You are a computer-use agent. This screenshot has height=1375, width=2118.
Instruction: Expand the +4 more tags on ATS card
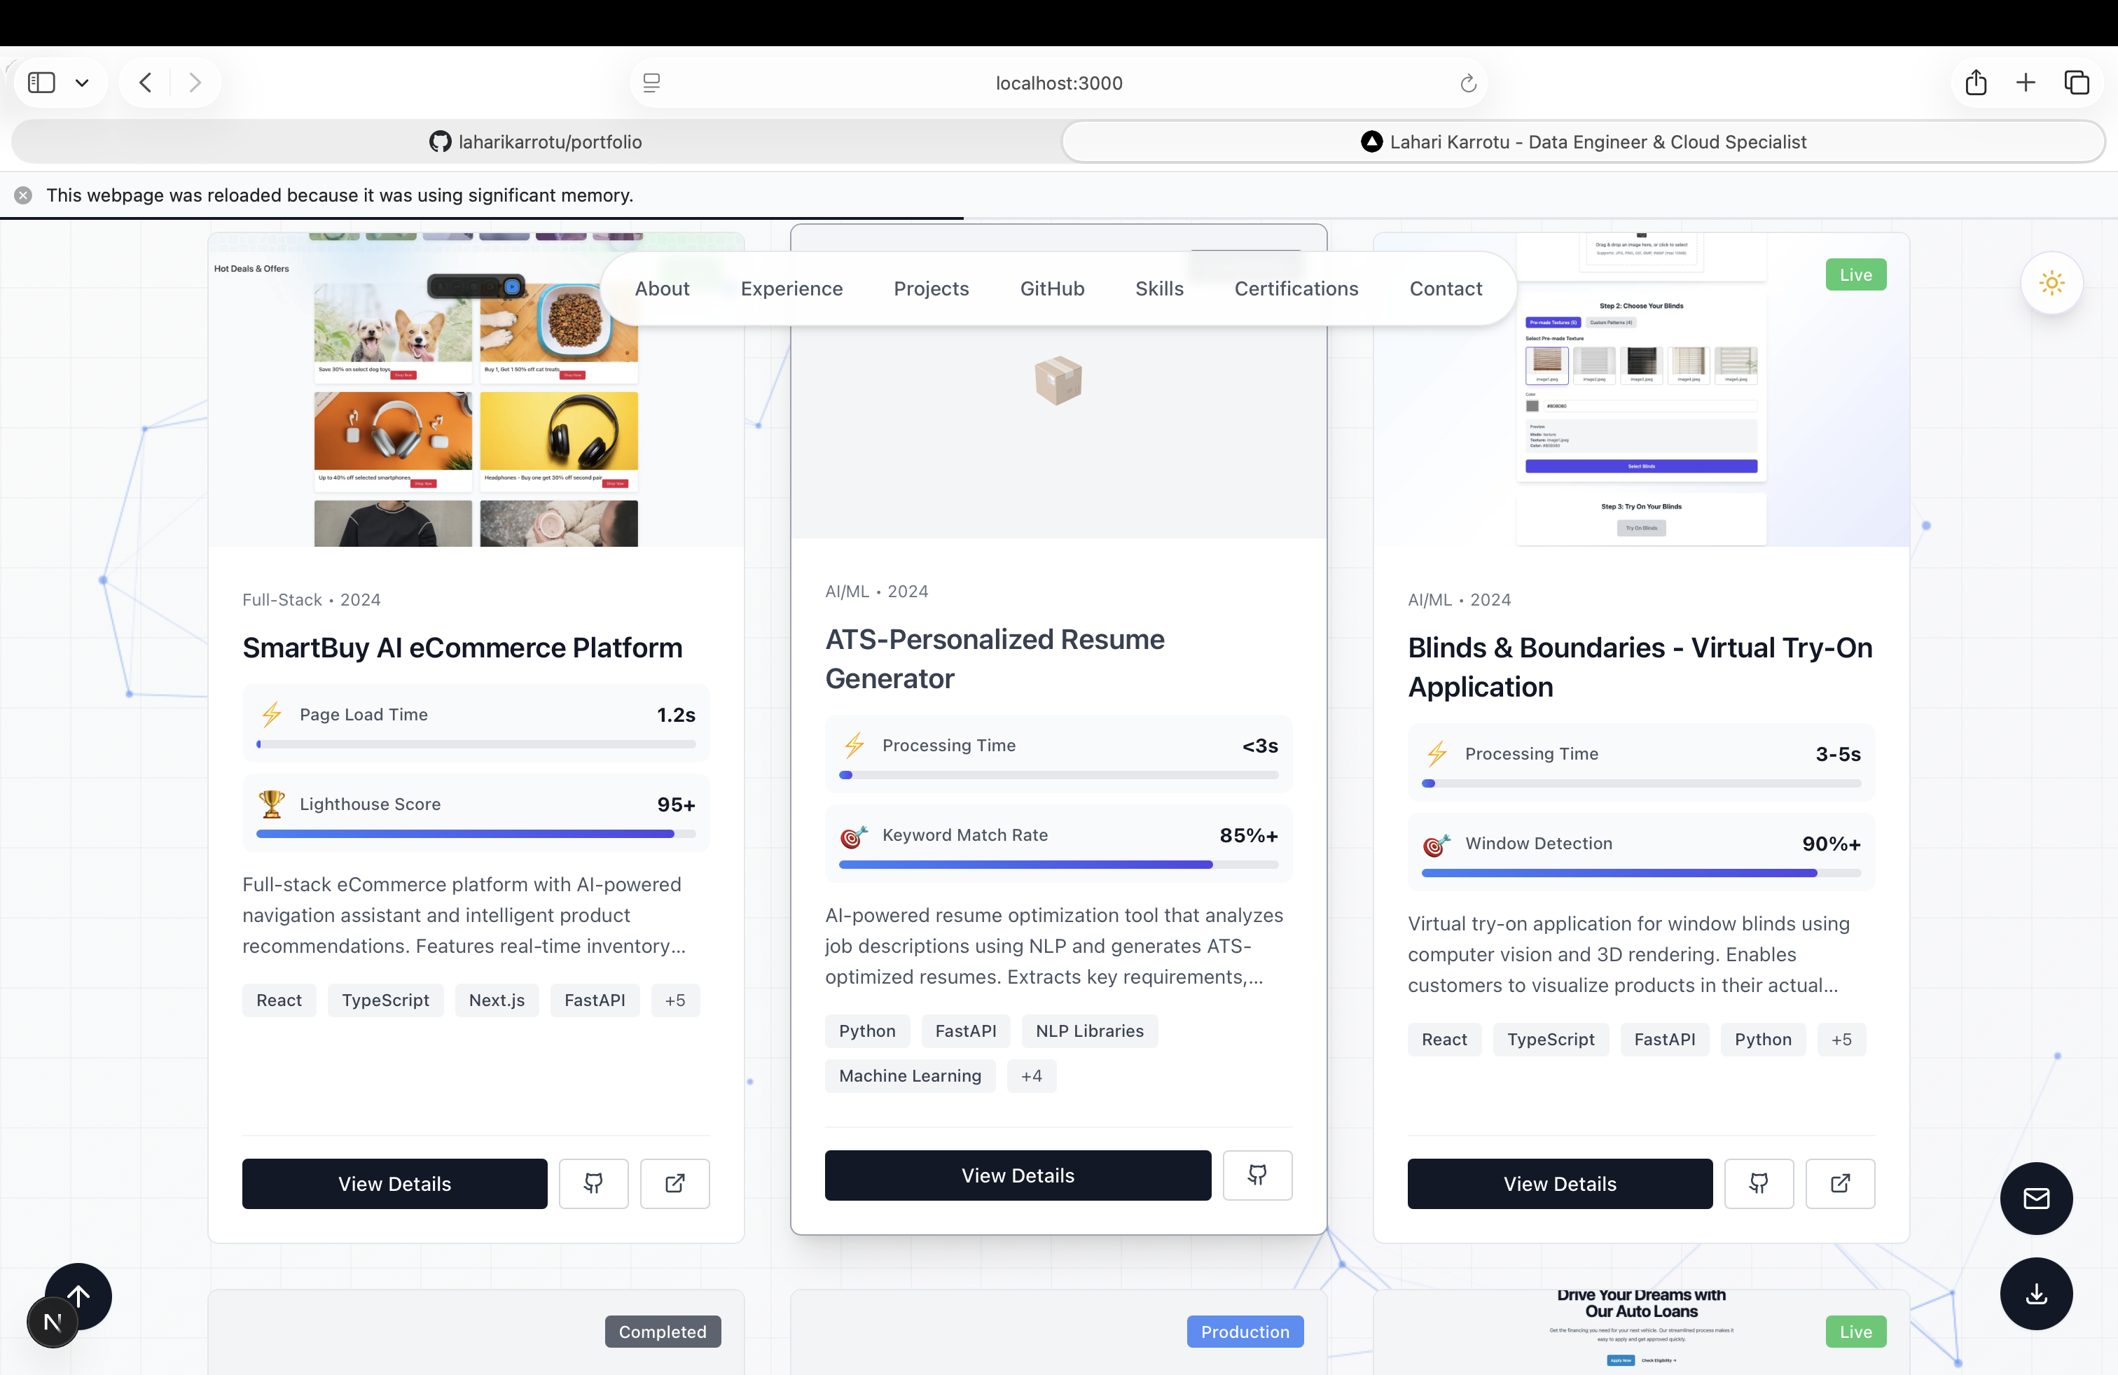(1032, 1075)
